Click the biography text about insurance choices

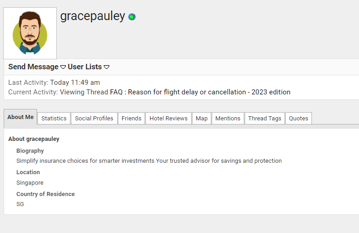coord(149,161)
